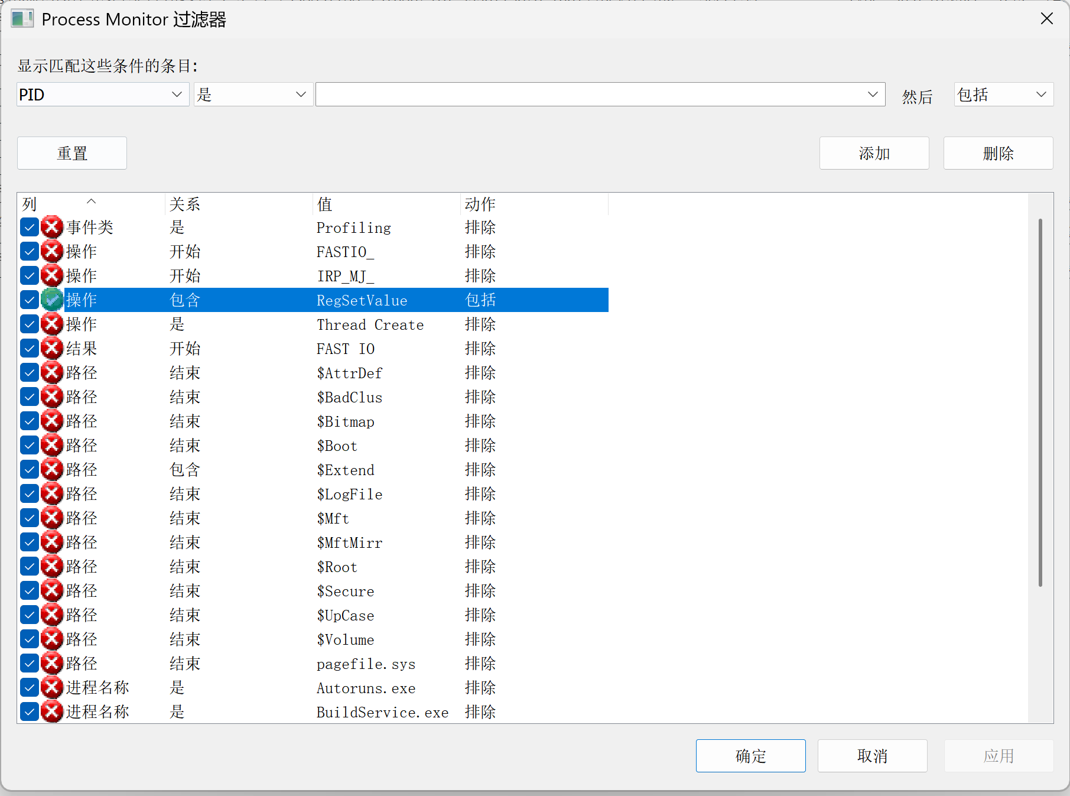The height and width of the screenshot is (796, 1070).
Task: Sort by the 值 column header
Action: point(386,204)
